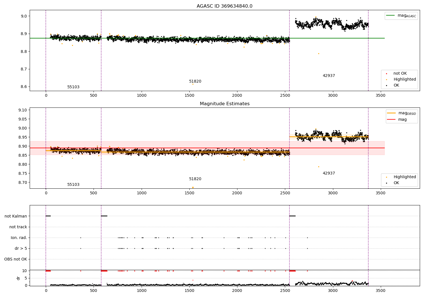Click the 2000 x-tick of Magnitude Estimates plot
Viewport: 424px width, 297px height.
coord(237,193)
